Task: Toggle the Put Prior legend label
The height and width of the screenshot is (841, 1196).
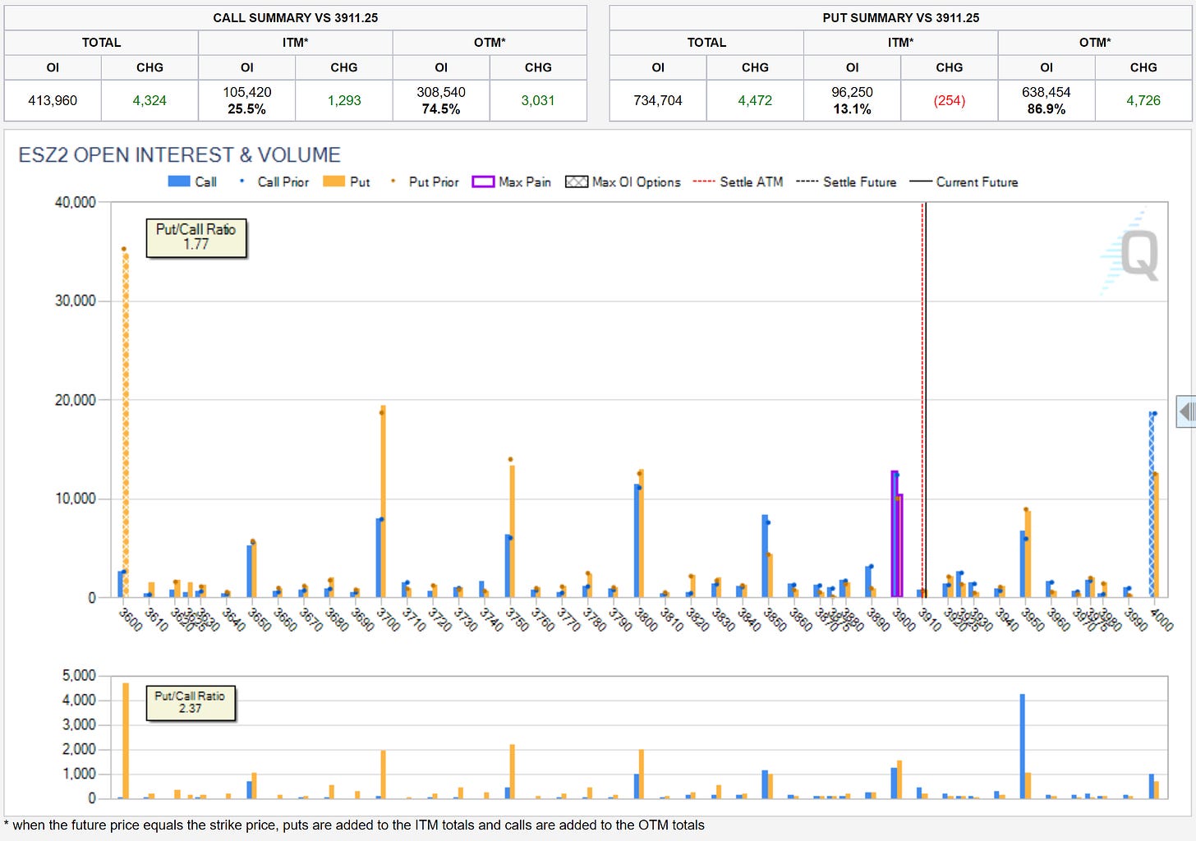Action: pos(434,182)
